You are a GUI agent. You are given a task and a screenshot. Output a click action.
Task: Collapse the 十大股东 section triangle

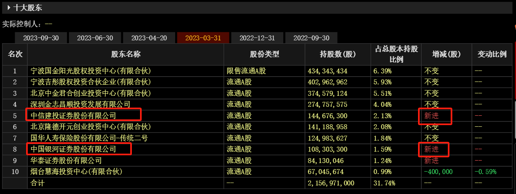point(9,8)
